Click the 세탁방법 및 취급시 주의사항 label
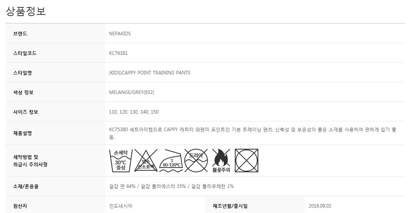Viewport: 418px width, 213px height. [30, 161]
